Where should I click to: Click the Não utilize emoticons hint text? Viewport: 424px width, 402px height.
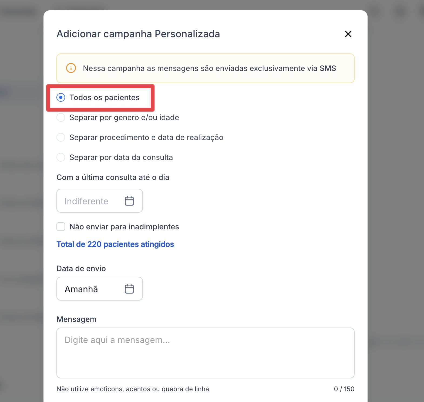pyautogui.click(x=133, y=389)
